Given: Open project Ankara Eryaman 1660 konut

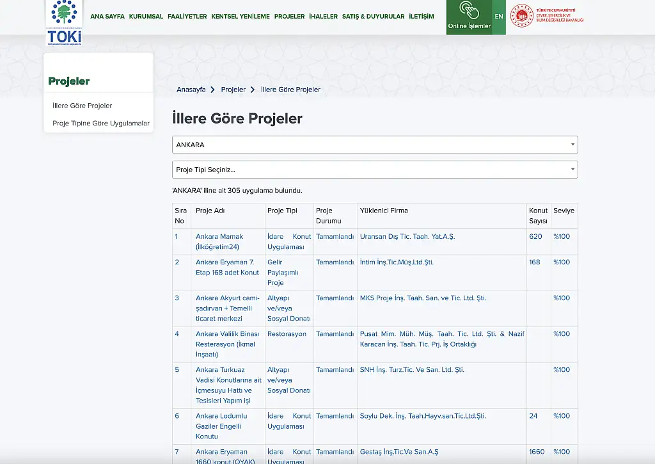Looking at the screenshot, I should pyautogui.click(x=225, y=456).
